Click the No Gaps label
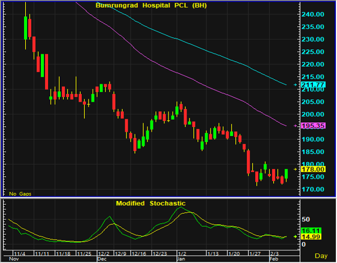This screenshot has width=337, height=263. click(20, 194)
